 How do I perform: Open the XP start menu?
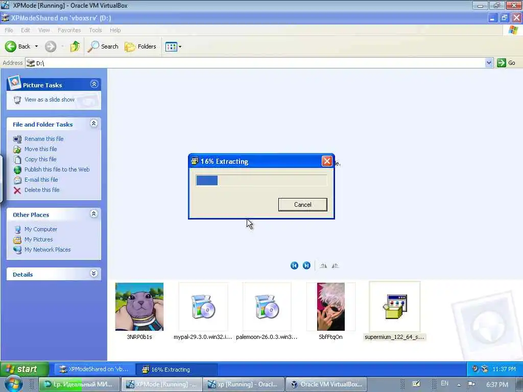25,369
